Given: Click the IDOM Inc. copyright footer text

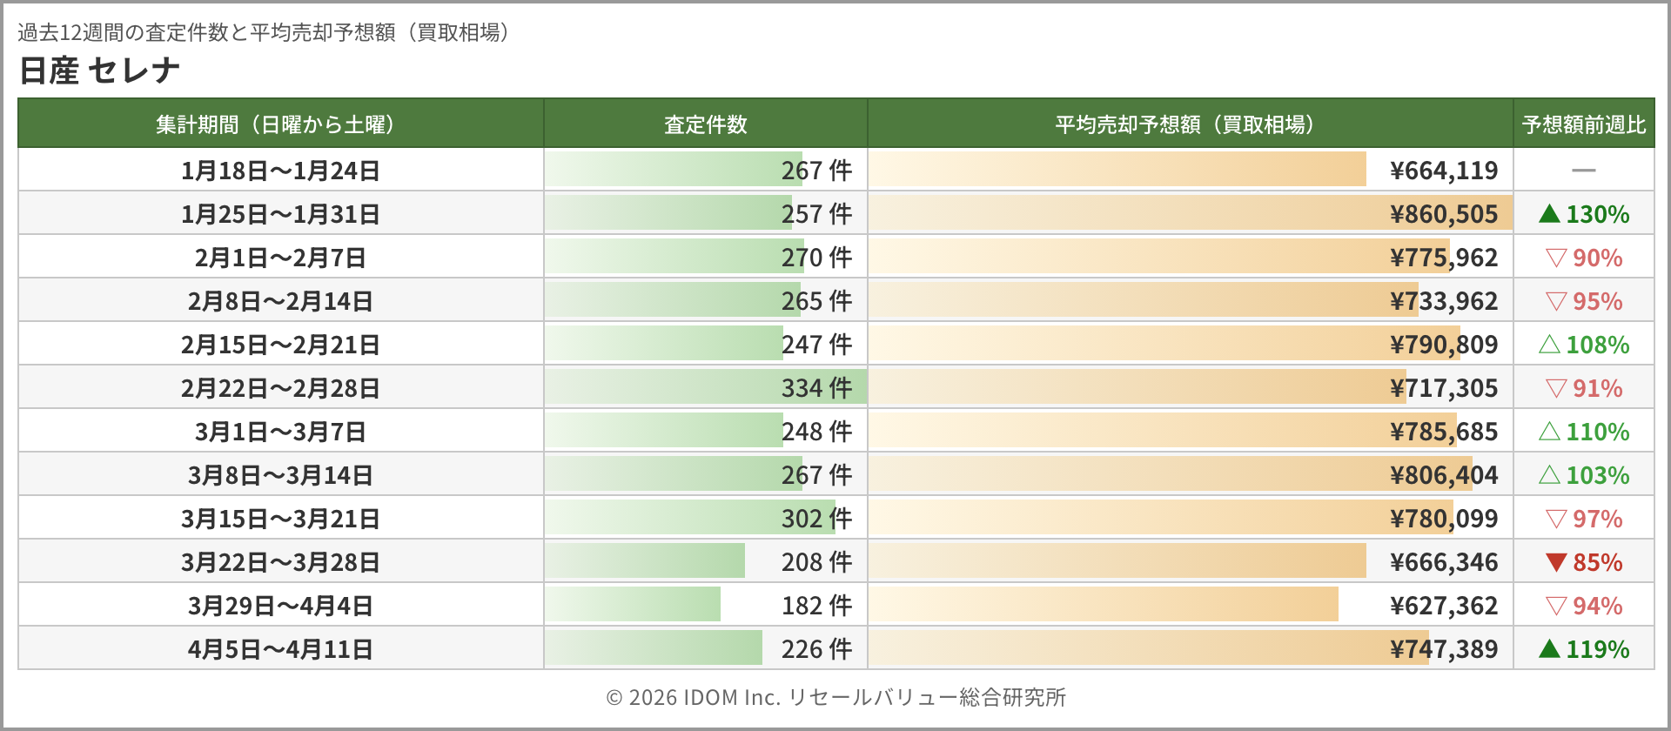Looking at the screenshot, I should [x=835, y=697].
